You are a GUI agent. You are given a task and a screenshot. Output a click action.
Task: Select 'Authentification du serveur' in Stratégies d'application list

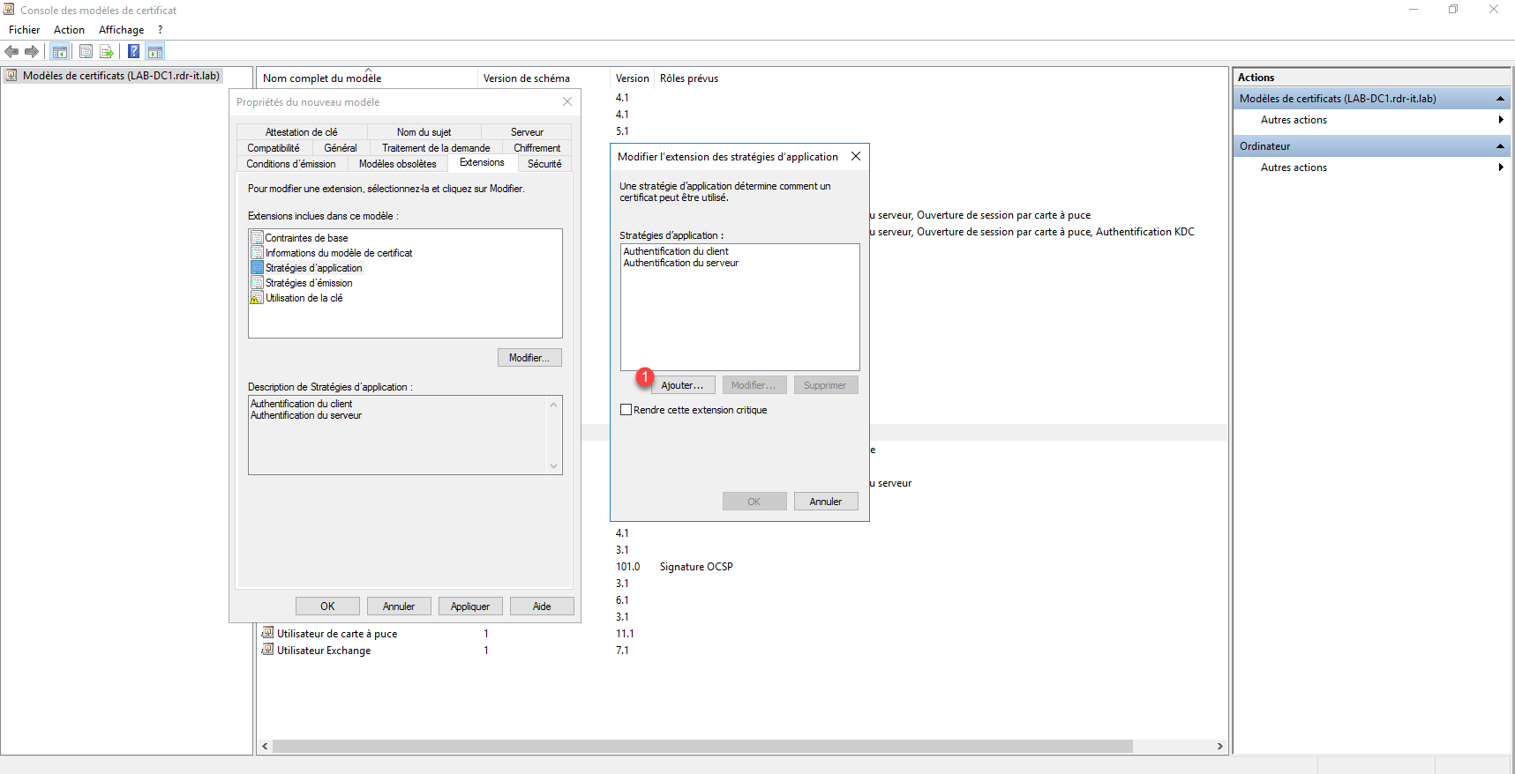pos(681,263)
